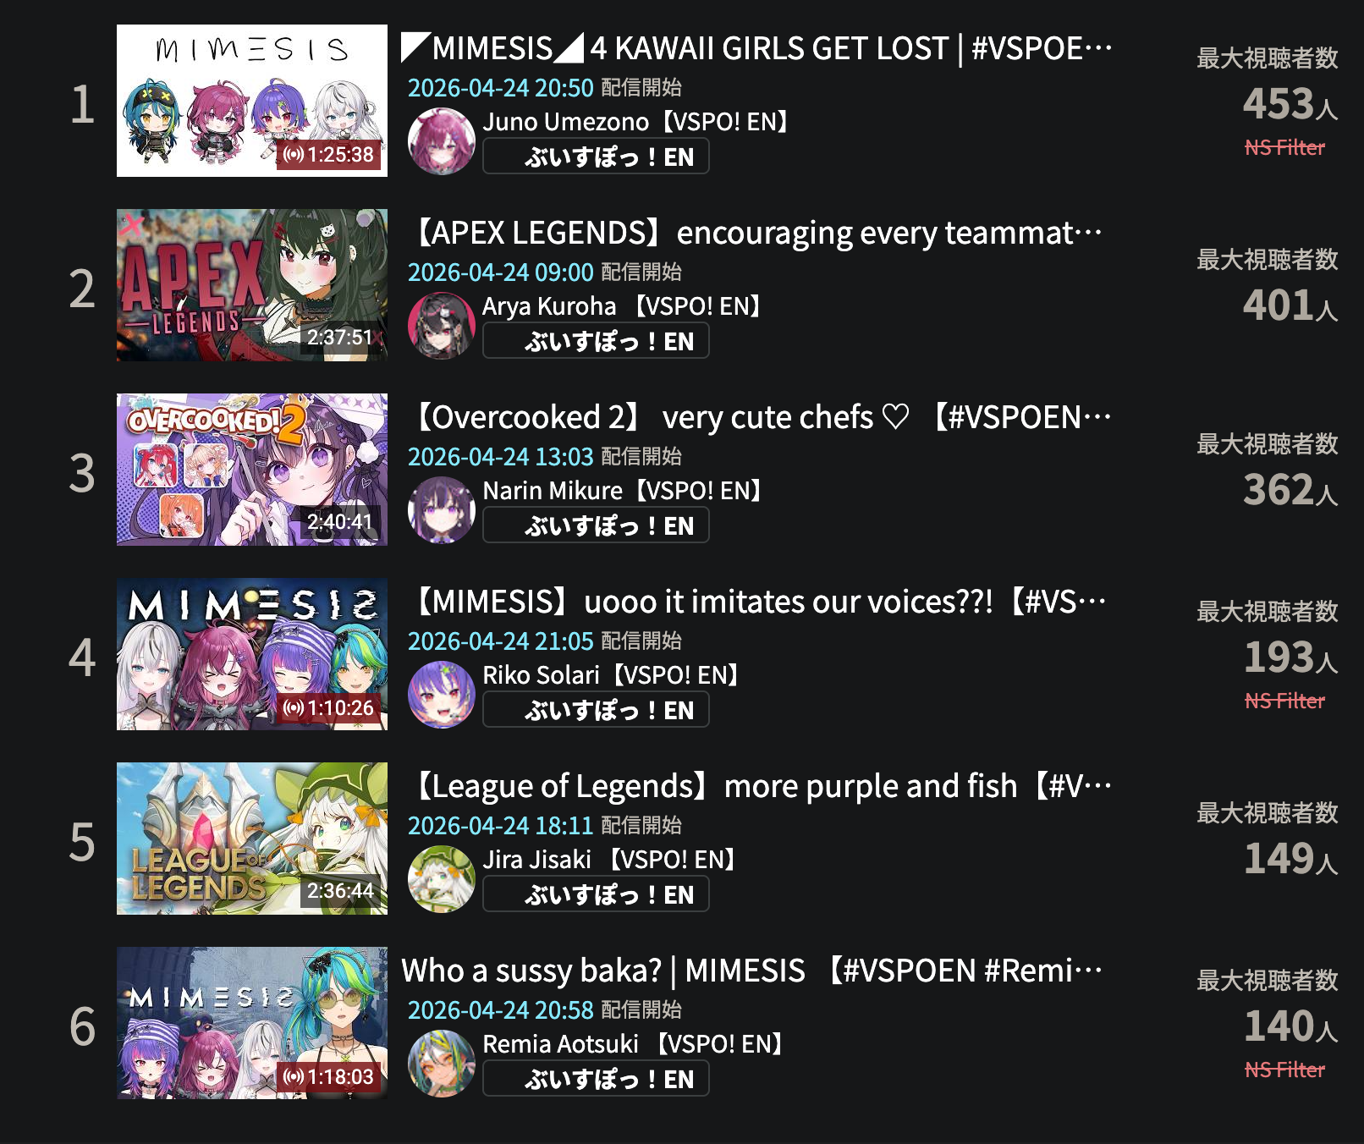Open the 'uooo it imitates our voices' title

click(x=758, y=602)
